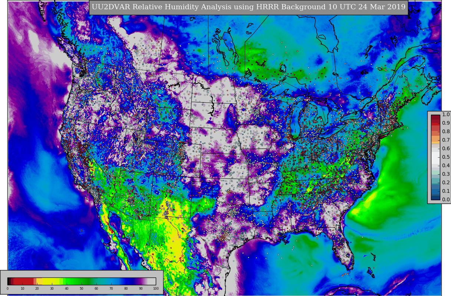The height and width of the screenshot is (296, 451).
Task: Select the 0.1 label on vertical colorbar
Action: (x=445, y=191)
